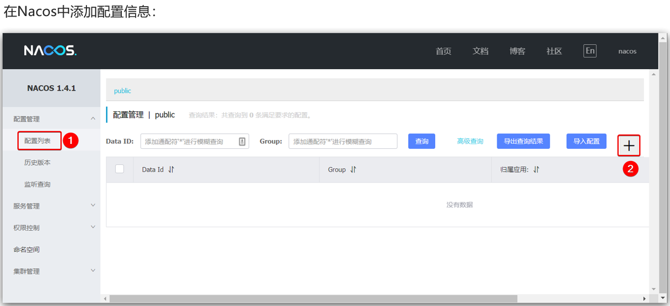Open 命名空间 in the sidebar
Viewport: 670px width, 306px height.
tap(27, 250)
